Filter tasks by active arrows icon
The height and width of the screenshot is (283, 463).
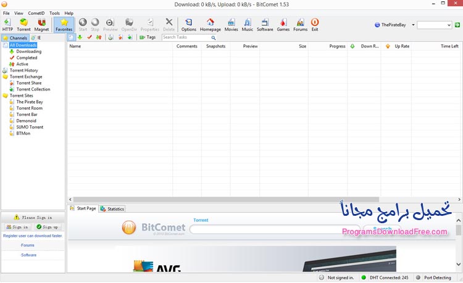coord(99,37)
